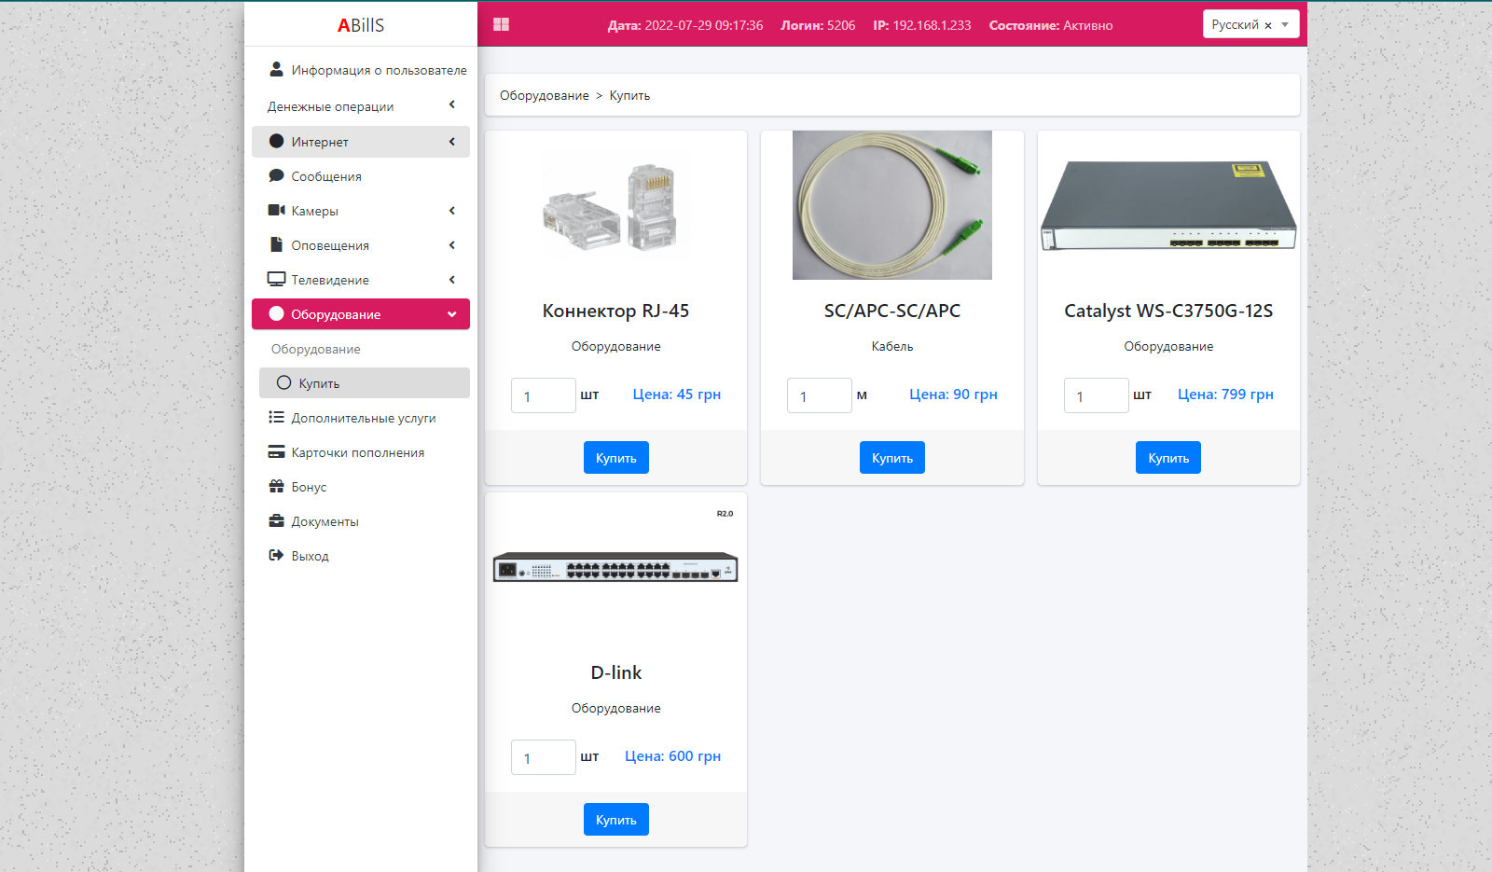Open the Документы menu item
The image size is (1492, 872).
[325, 521]
